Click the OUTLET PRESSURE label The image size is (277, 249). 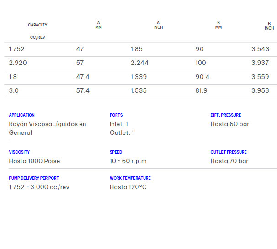228,152
